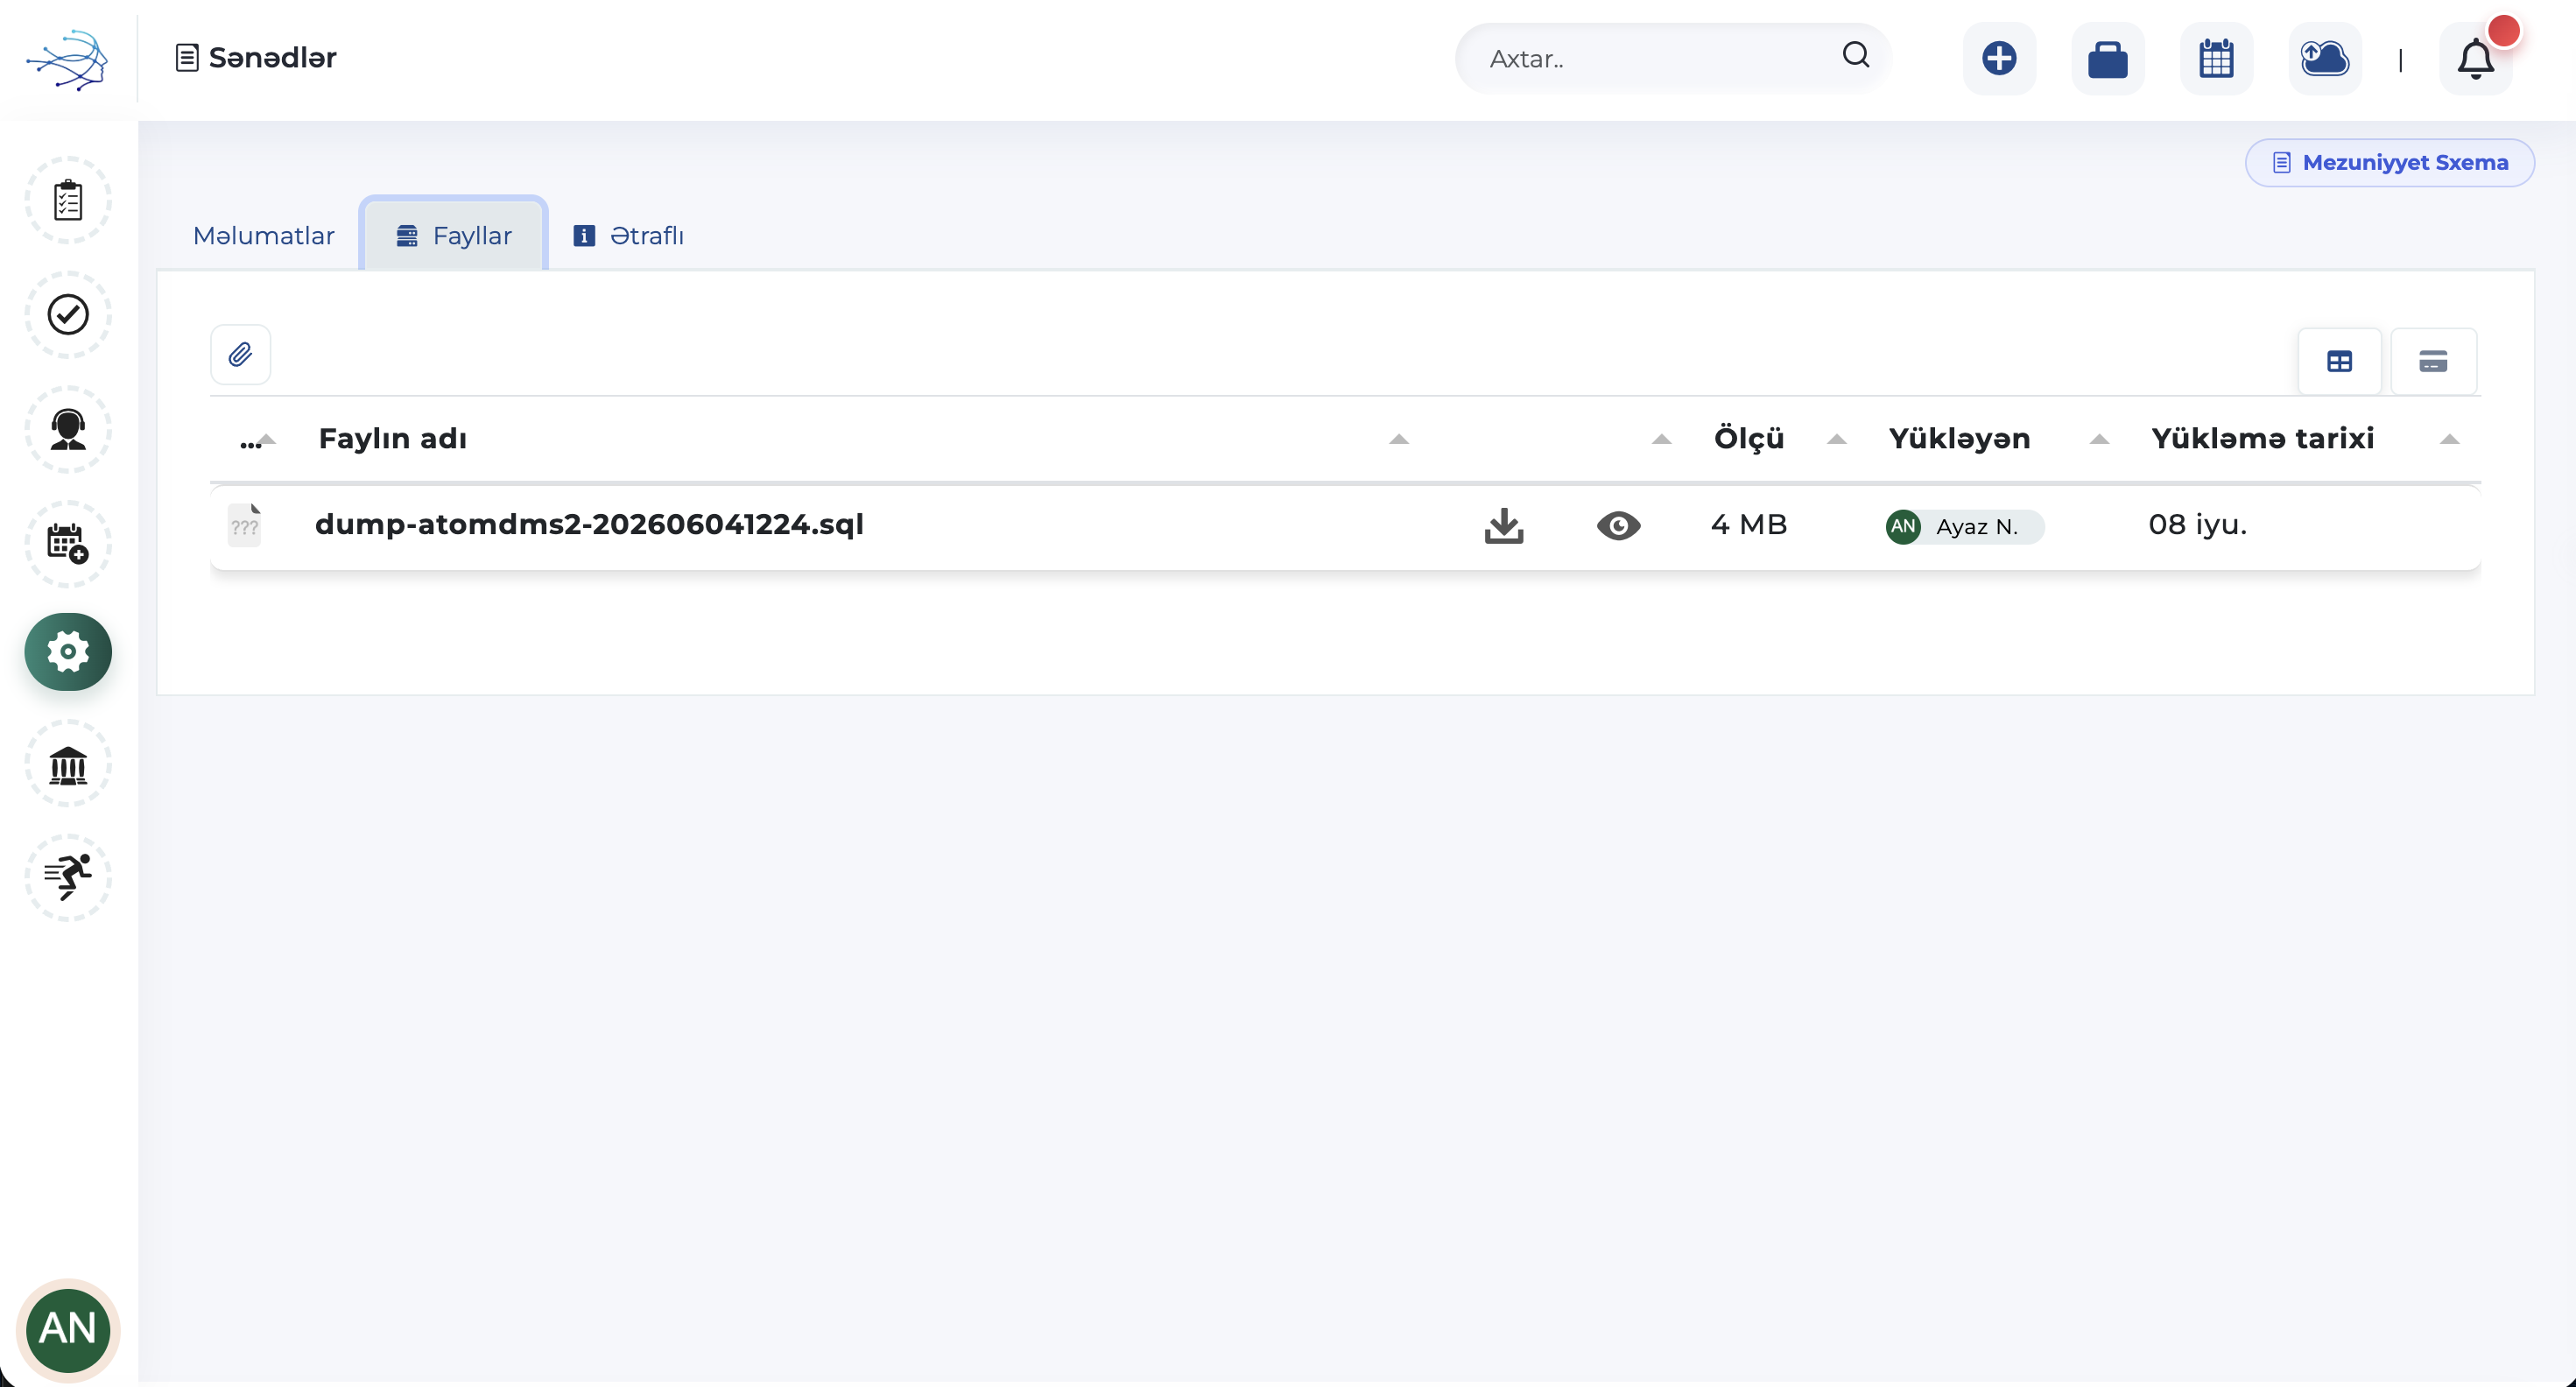Viewport: 2576px width, 1387px height.
Task: Preview file with the eye icon
Action: click(1618, 525)
